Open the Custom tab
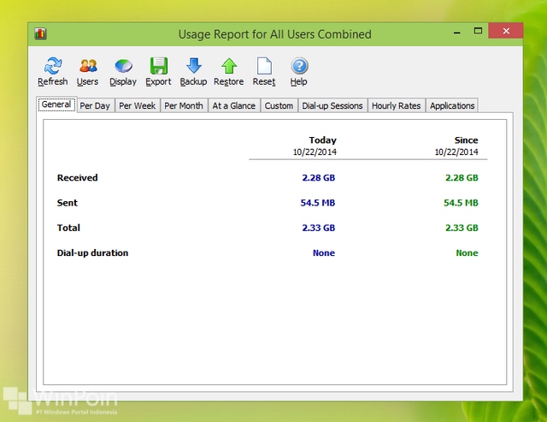 (x=279, y=106)
